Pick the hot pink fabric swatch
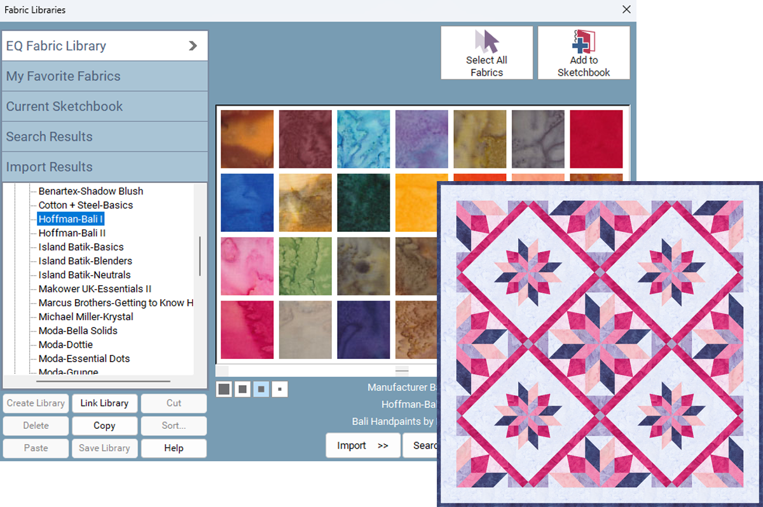Image resolution: width=763 pixels, height=507 pixels. pyautogui.click(x=247, y=330)
